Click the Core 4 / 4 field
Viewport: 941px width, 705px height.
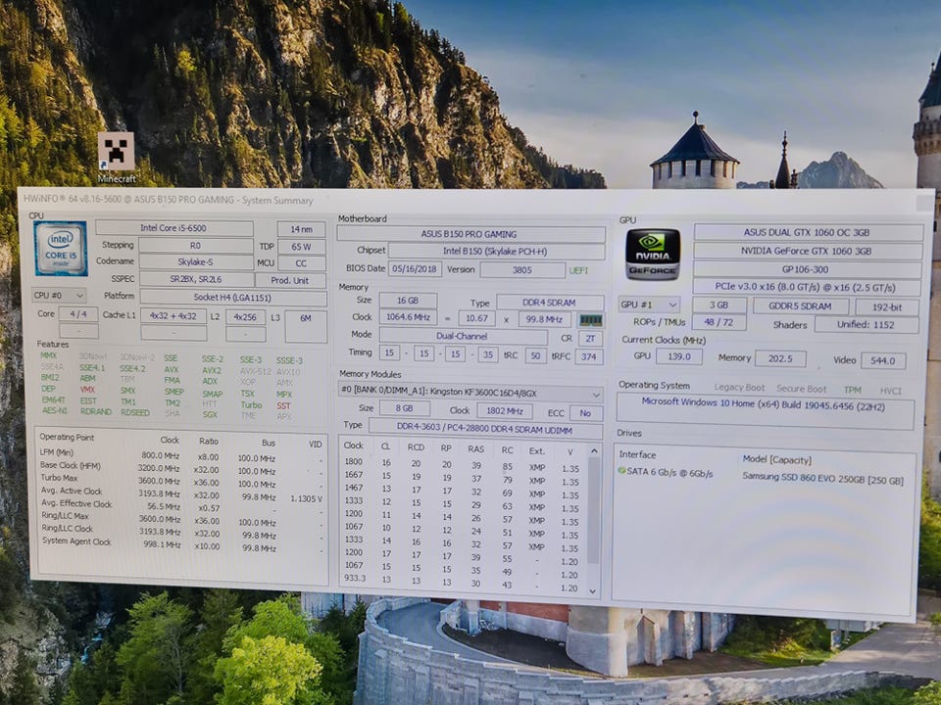click(78, 314)
